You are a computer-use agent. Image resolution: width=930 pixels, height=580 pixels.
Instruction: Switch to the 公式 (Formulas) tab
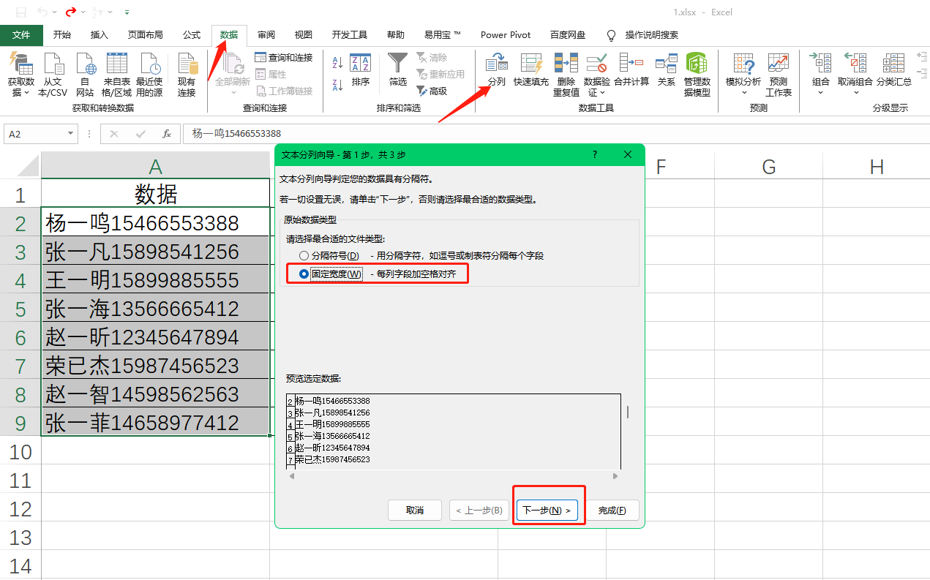(x=192, y=35)
